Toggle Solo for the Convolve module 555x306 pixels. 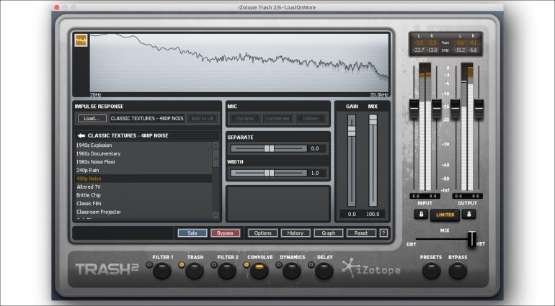pos(192,233)
